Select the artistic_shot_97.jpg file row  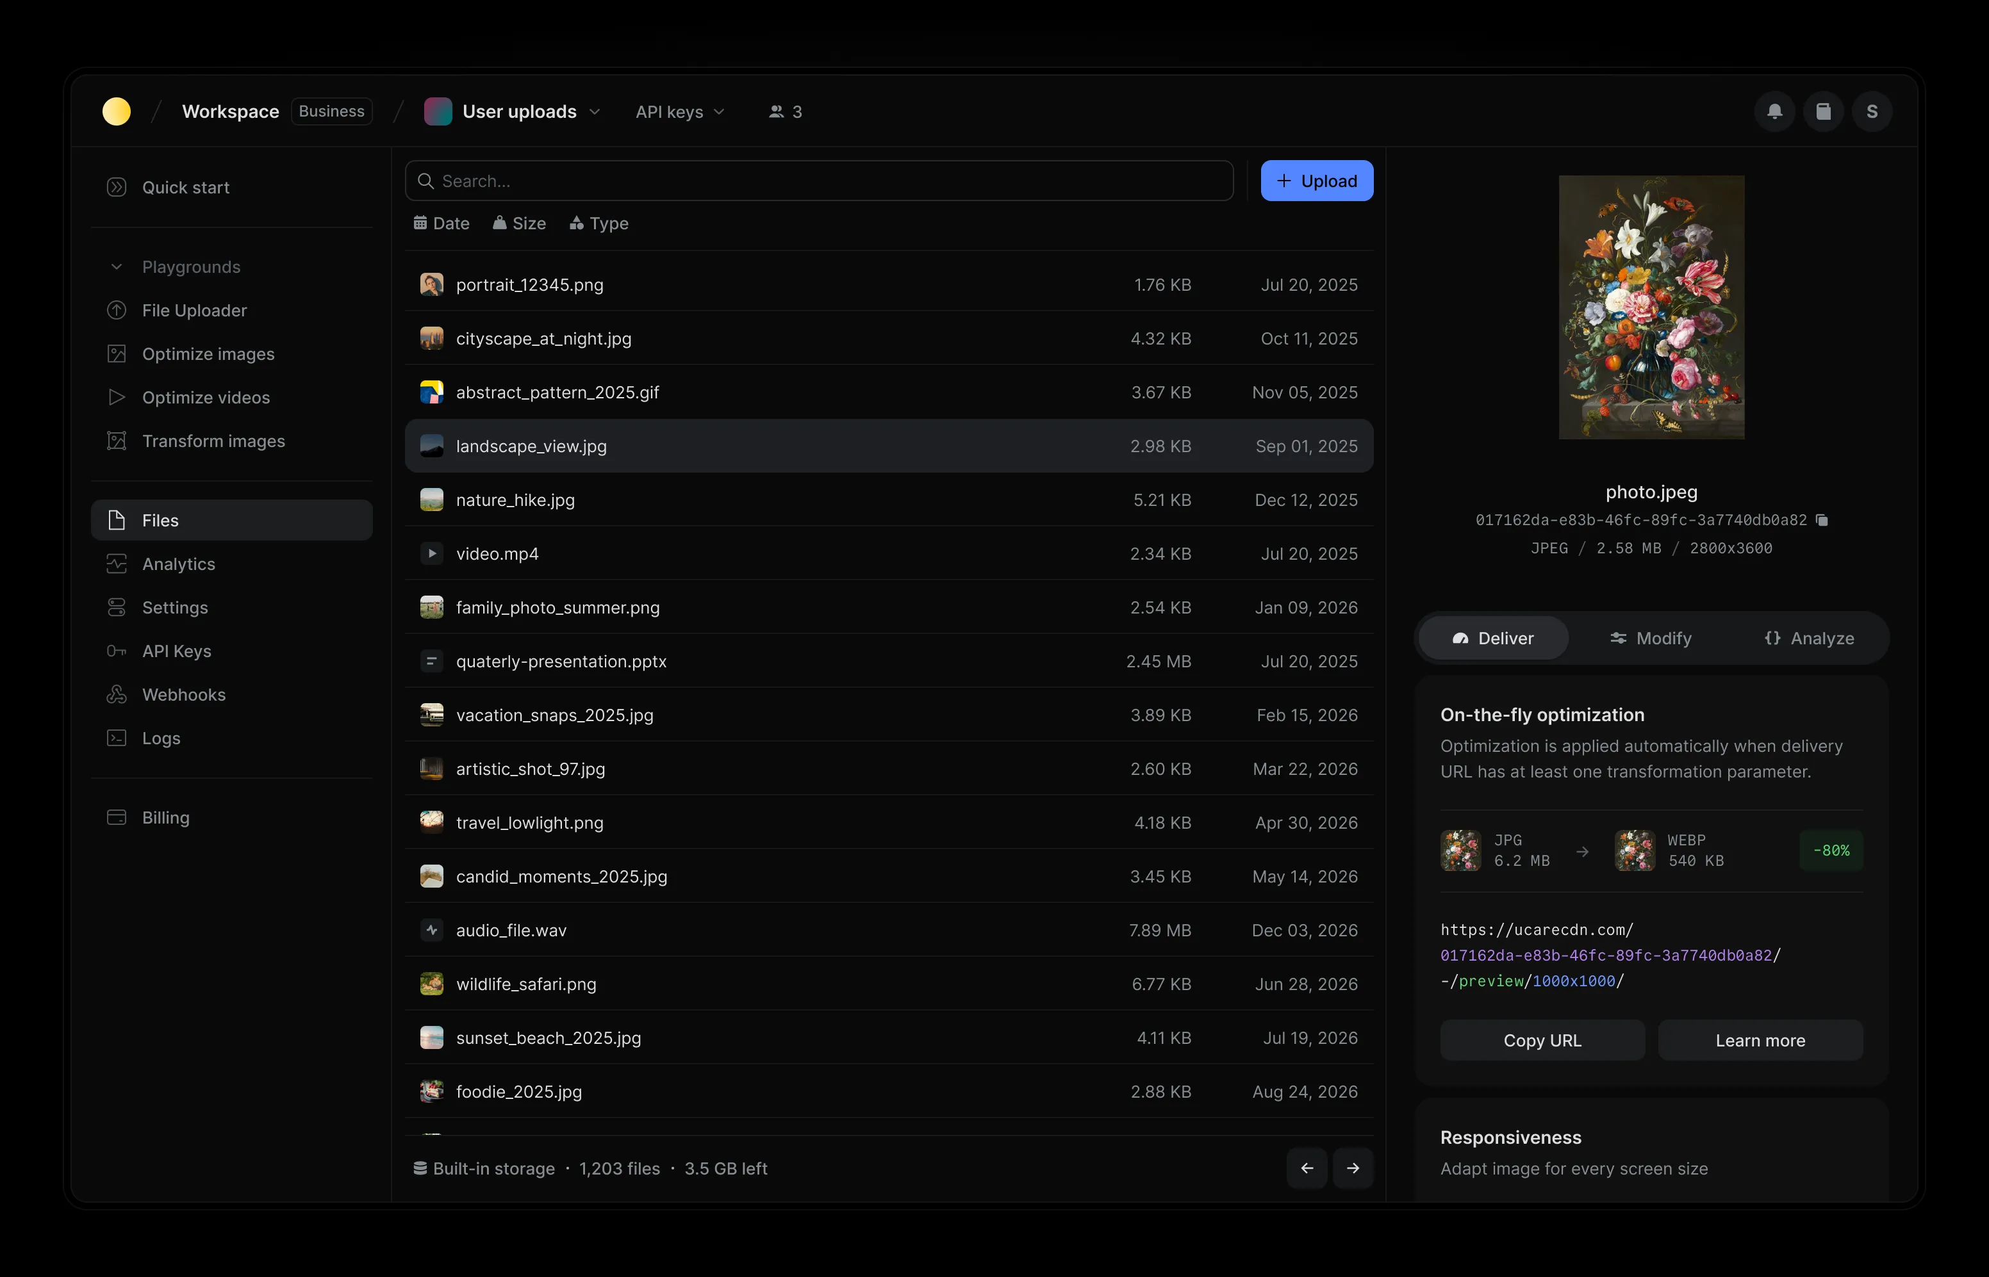(888, 769)
